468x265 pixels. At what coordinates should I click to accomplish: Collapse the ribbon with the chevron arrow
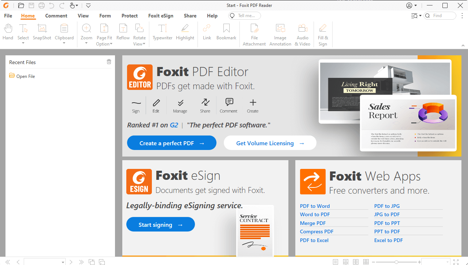[x=463, y=46]
